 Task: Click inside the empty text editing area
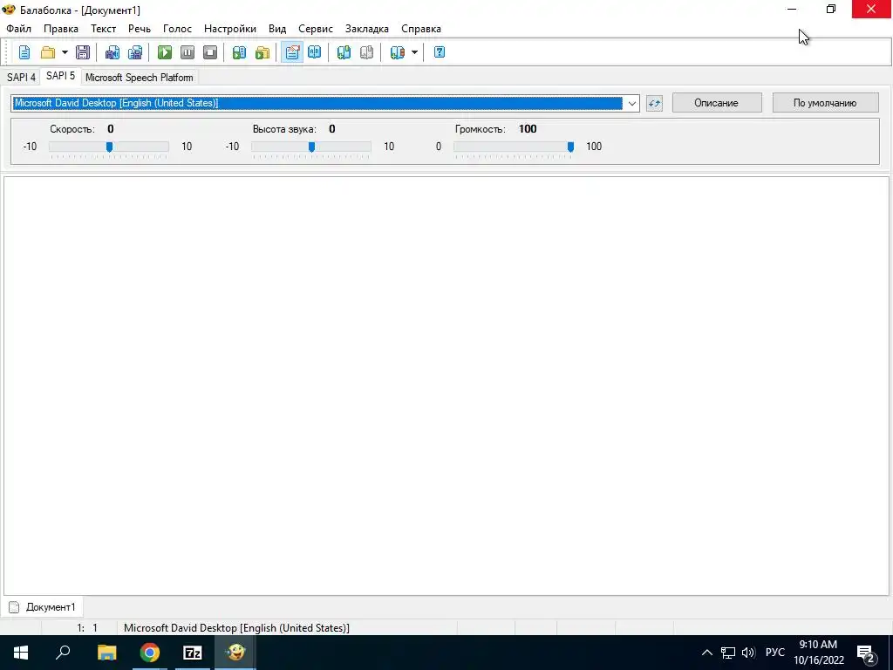coord(446,386)
